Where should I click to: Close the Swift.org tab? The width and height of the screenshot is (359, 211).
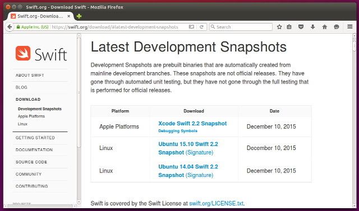point(68,16)
